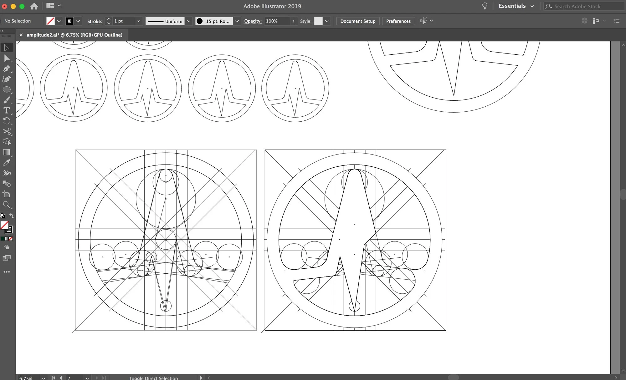Swap fill and stroke colors

12,216
